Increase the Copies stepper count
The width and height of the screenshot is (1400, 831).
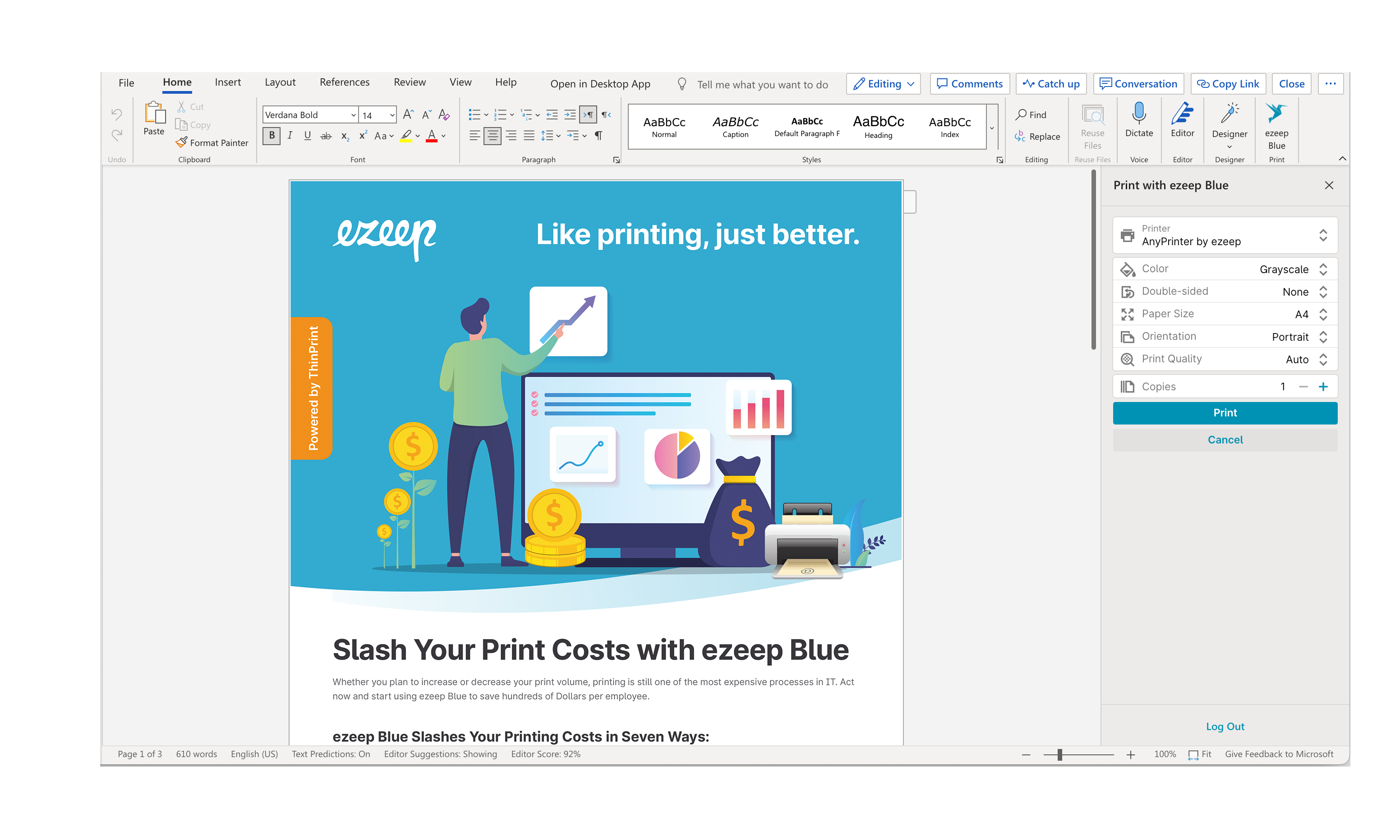(1326, 386)
